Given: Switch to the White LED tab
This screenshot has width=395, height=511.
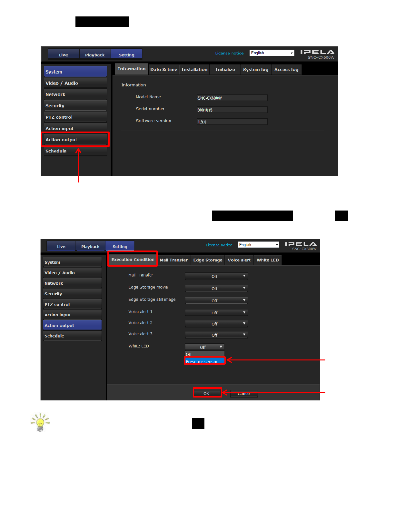Looking at the screenshot, I should 268,260.
